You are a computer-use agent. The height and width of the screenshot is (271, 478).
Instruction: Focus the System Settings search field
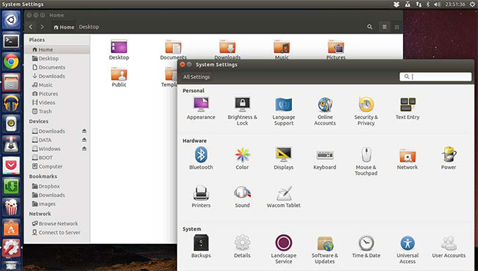tap(435, 76)
